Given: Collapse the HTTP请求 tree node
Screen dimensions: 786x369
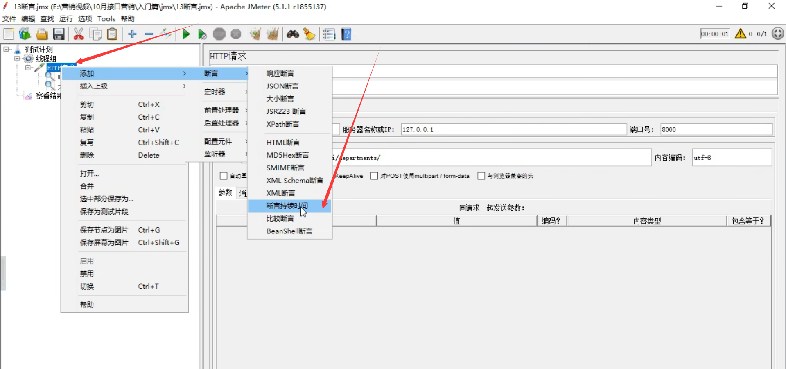Looking at the screenshot, I should point(28,68).
